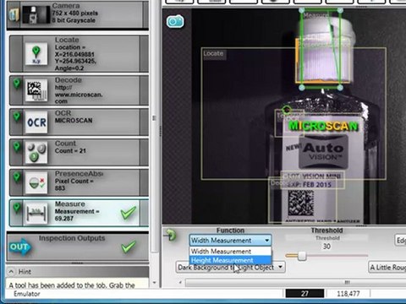The image size is (406, 304).
Task: Click the Measure region bottom-right handle
Action: pyautogui.click(x=340, y=88)
